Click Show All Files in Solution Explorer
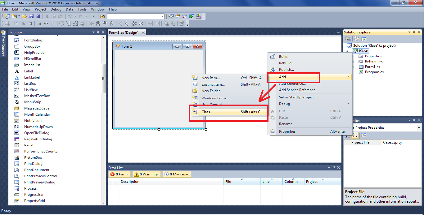This screenshot has height=215, width=424. (x=357, y=39)
